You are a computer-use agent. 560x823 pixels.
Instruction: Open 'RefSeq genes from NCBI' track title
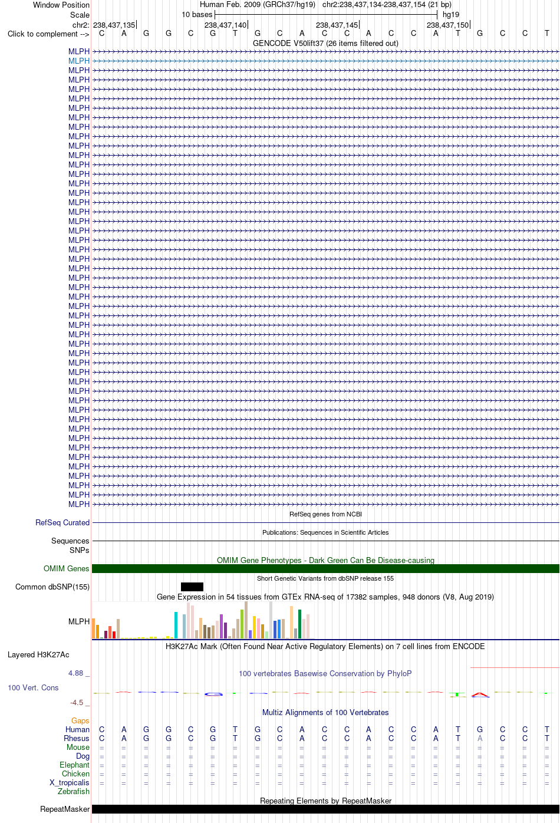coord(325,514)
